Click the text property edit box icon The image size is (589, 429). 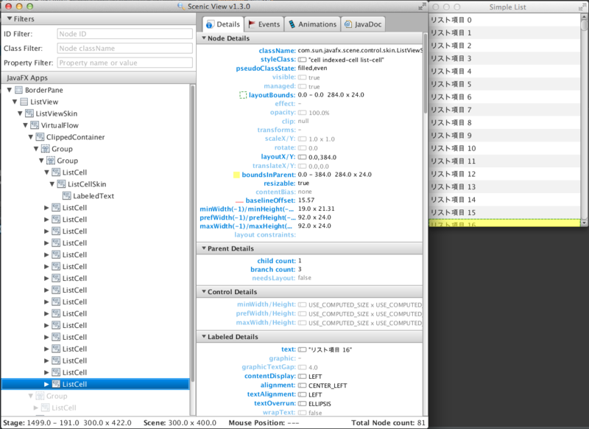click(302, 349)
